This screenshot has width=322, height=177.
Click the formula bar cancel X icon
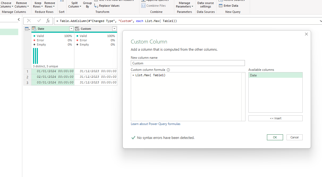click(29, 21)
